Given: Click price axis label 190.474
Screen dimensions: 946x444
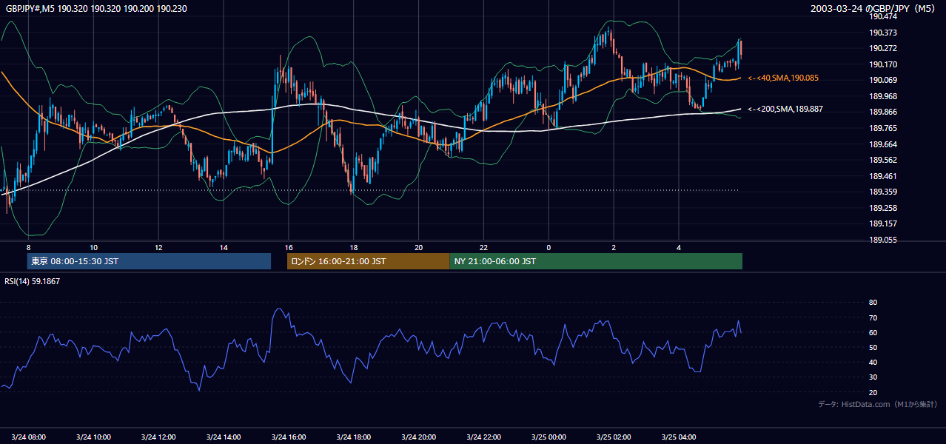Looking at the screenshot, I should click(x=882, y=17).
